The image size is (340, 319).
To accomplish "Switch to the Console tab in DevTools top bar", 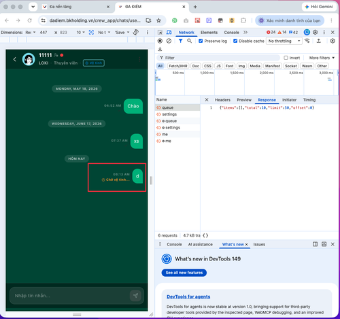I will click(231, 33).
